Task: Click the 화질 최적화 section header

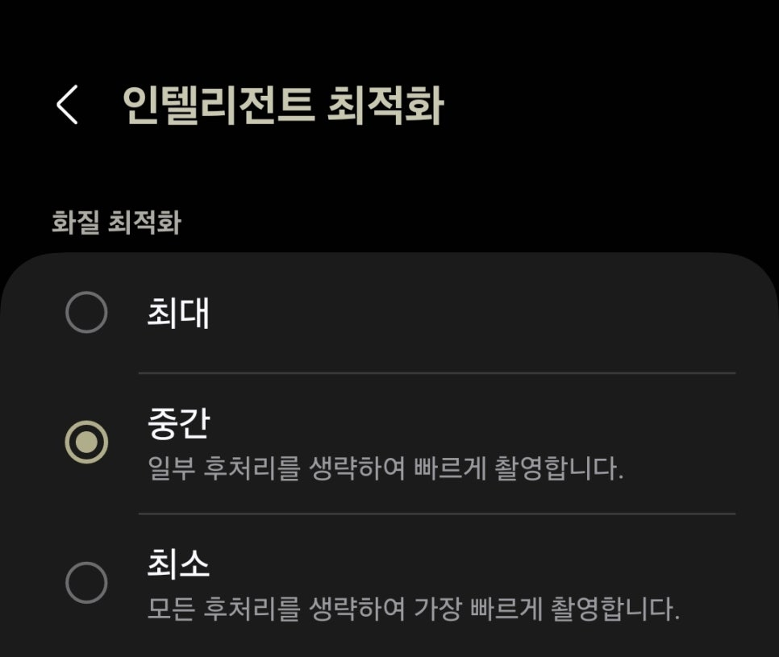Action: tap(115, 222)
